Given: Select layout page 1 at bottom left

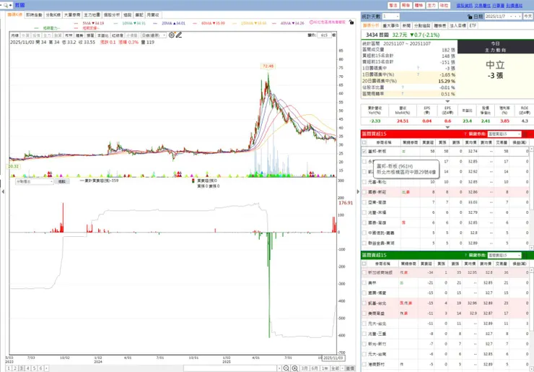Looking at the screenshot, I should tap(9, 368).
